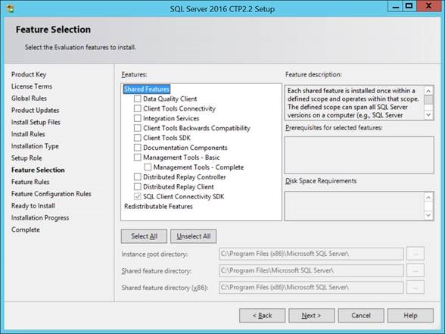Click the Instance root directory field
The image size is (445, 334).
(x=311, y=254)
